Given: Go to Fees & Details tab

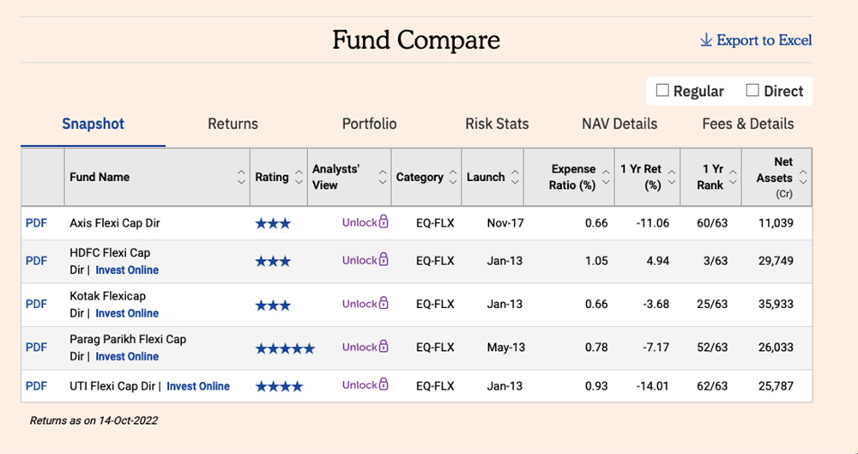Looking at the screenshot, I should click(747, 124).
